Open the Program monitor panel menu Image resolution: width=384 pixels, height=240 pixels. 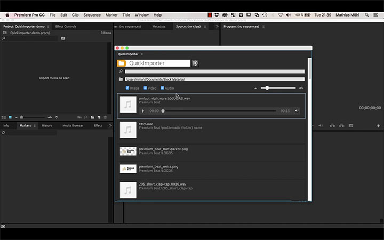[263, 27]
